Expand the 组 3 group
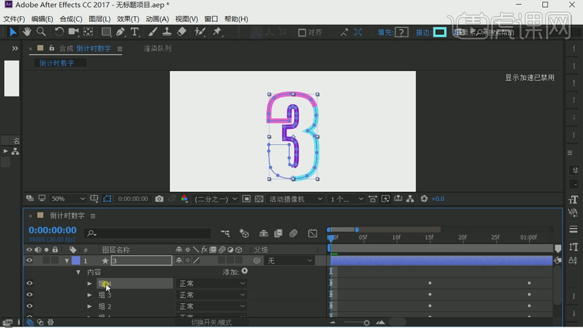The image size is (583, 328). (x=90, y=295)
